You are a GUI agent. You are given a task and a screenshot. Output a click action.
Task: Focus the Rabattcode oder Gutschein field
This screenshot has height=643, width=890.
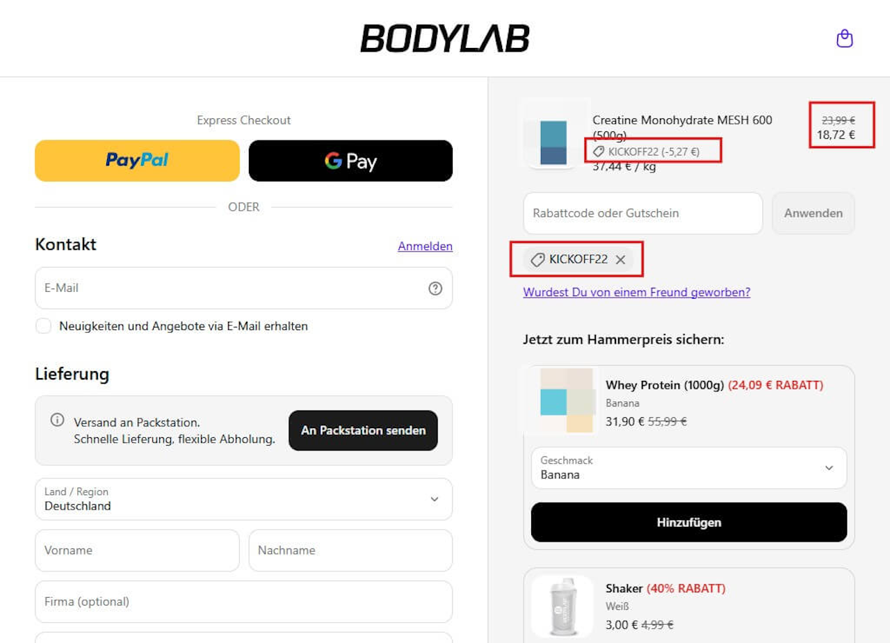click(x=643, y=213)
